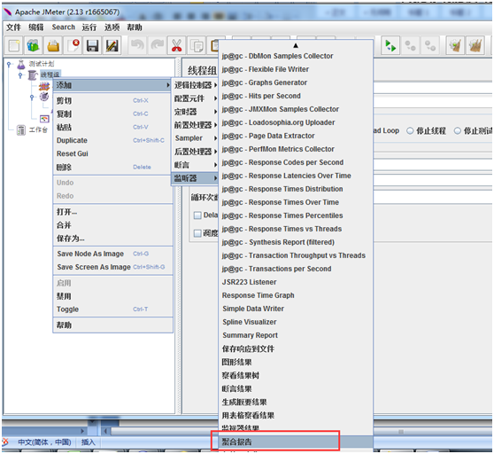This screenshot has width=494, height=454.
Task: Select the 停止线程 radio button
Action: coord(410,130)
